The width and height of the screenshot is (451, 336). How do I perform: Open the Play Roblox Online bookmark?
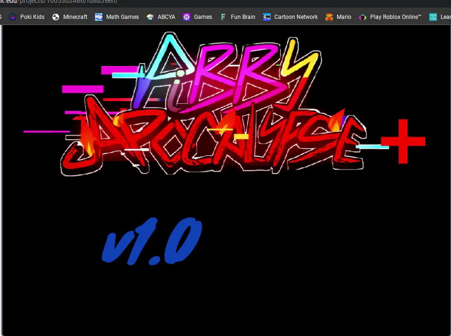(x=390, y=17)
